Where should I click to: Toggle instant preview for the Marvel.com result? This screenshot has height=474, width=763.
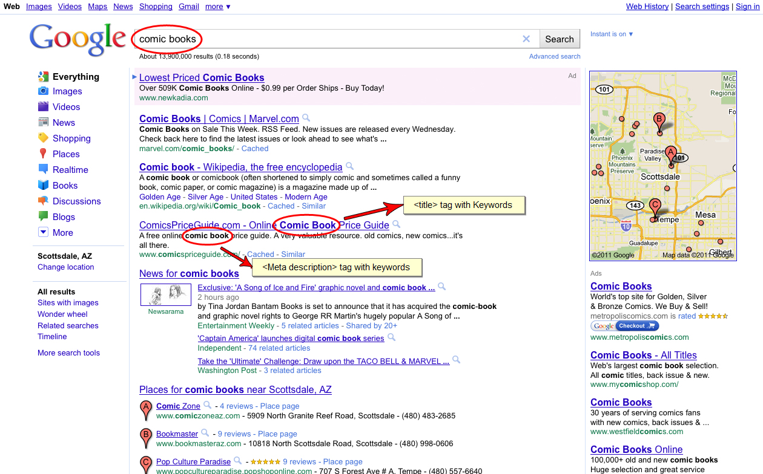[305, 118]
